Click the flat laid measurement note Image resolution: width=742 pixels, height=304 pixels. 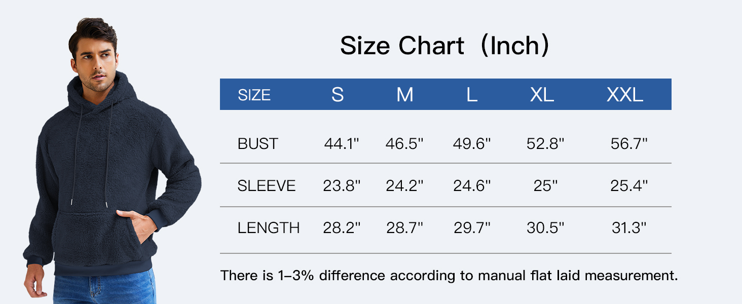coord(449,276)
